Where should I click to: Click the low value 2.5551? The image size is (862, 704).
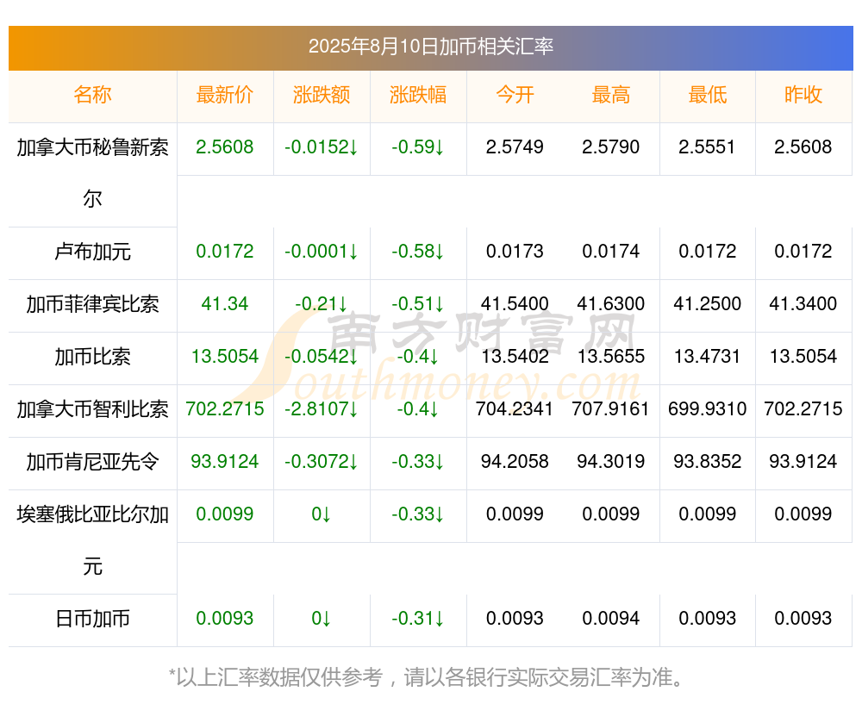tap(707, 146)
